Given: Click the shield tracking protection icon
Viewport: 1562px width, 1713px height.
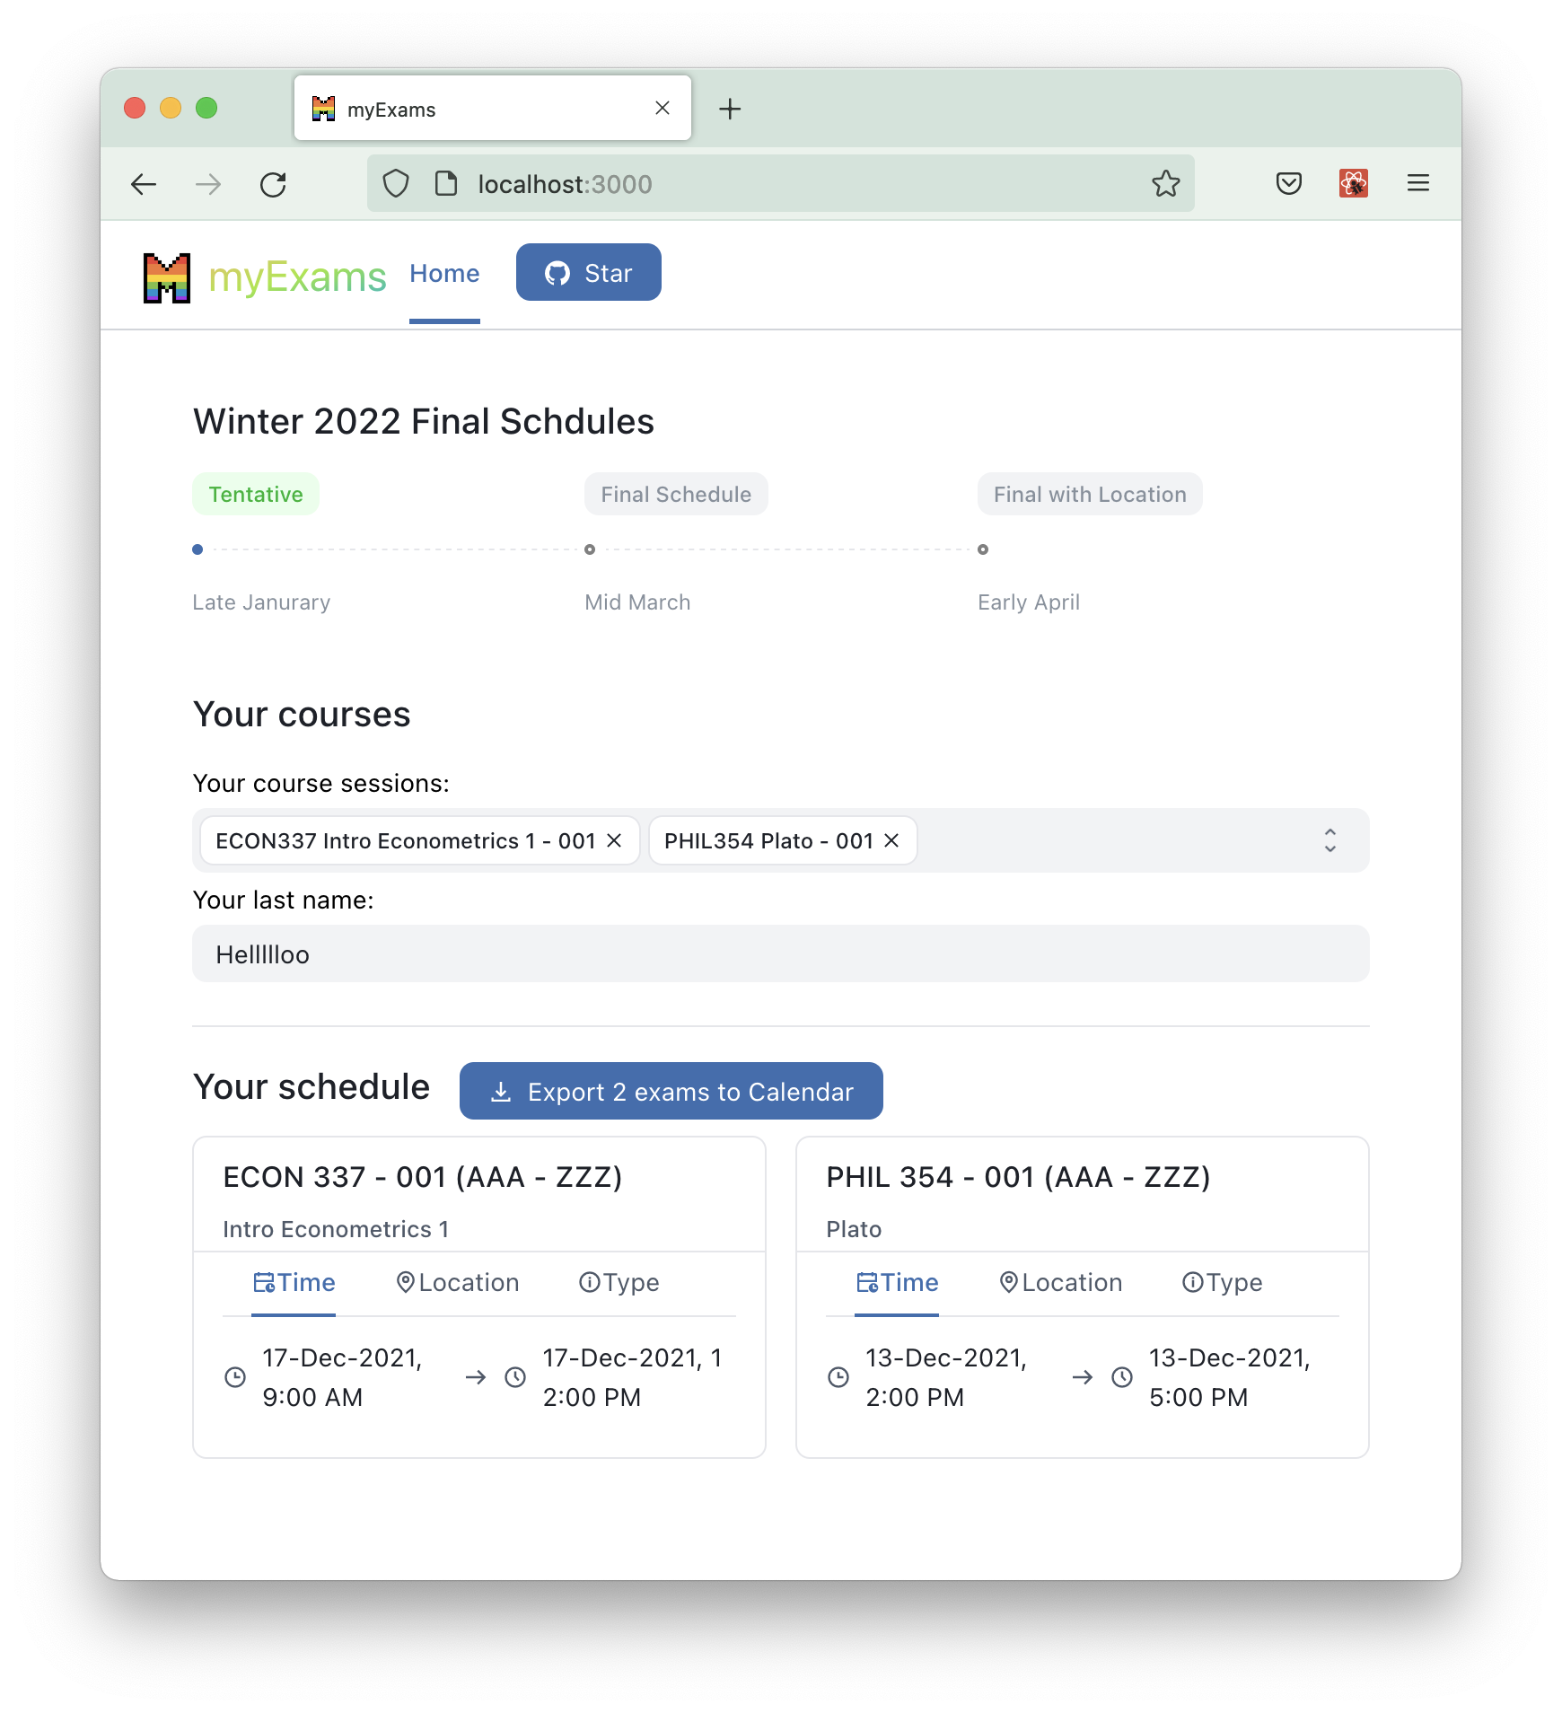Looking at the screenshot, I should (396, 184).
